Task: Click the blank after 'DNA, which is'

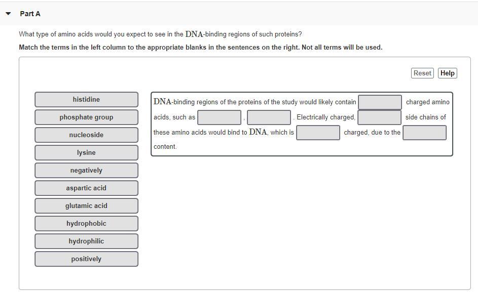Action: click(x=318, y=133)
